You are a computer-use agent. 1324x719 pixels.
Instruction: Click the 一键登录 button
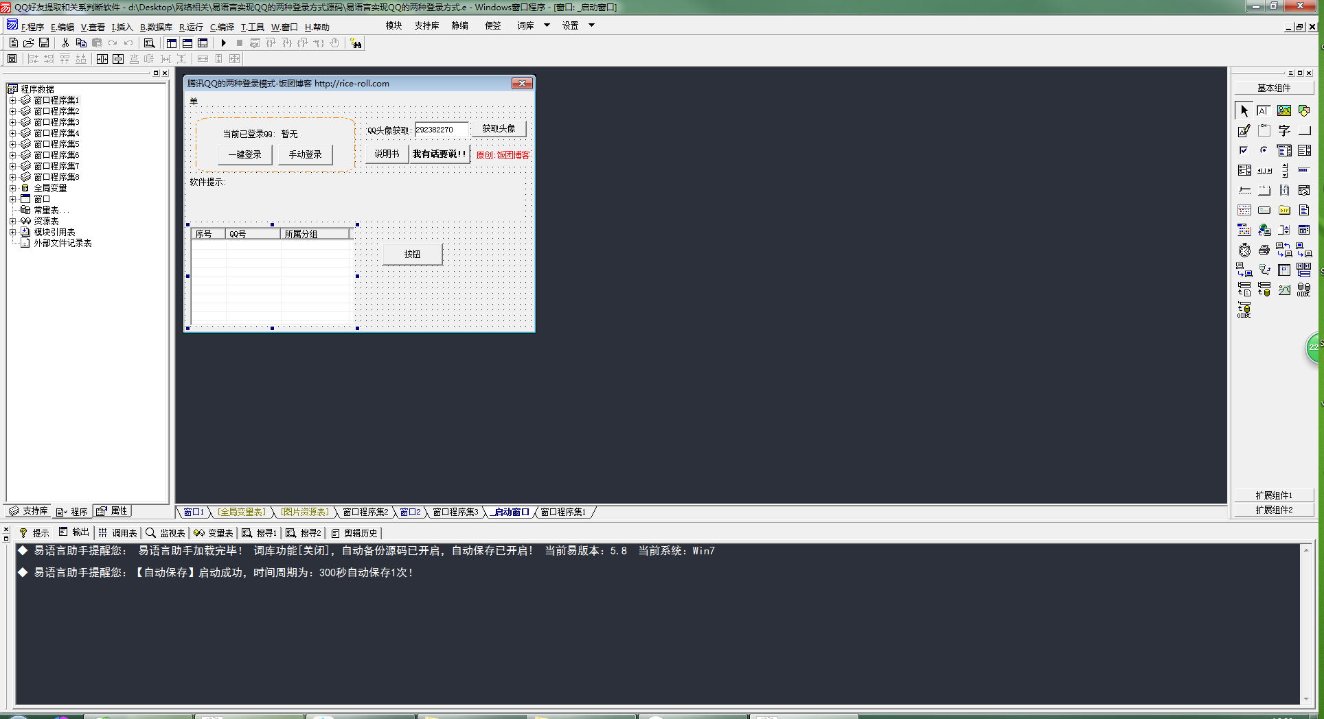click(245, 154)
